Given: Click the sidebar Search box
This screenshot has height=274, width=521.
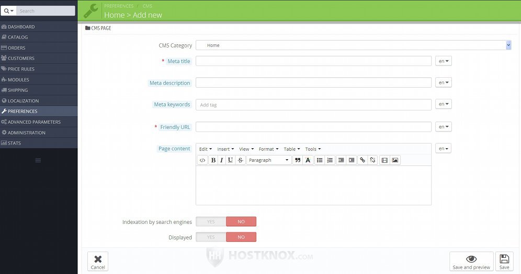Looking at the screenshot, I should coord(46,11).
